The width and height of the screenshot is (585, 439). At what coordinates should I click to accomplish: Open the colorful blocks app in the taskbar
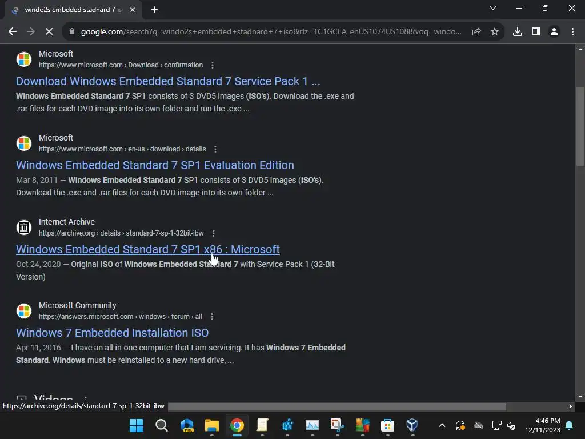pos(362,425)
